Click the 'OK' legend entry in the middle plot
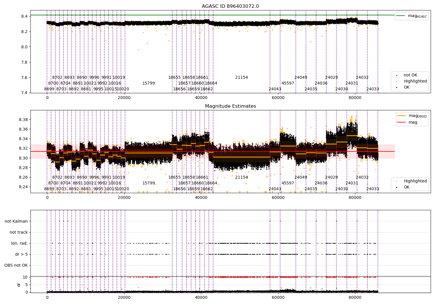Screen dimensions: 435x304 (407, 187)
